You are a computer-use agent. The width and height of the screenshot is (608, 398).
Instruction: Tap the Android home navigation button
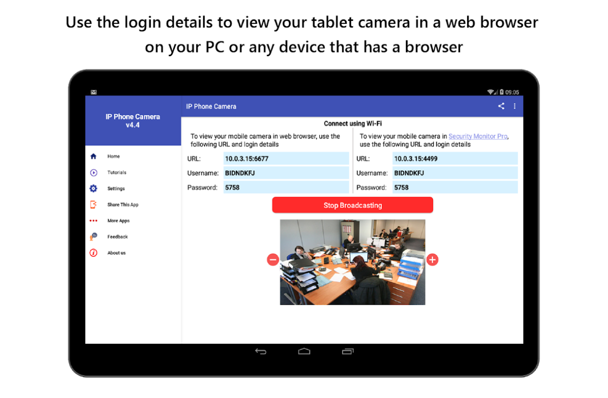pos(304,351)
